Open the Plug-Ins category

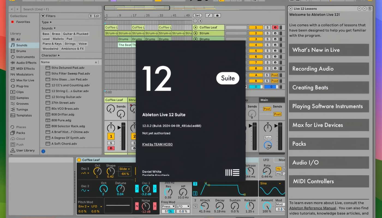[22, 86]
